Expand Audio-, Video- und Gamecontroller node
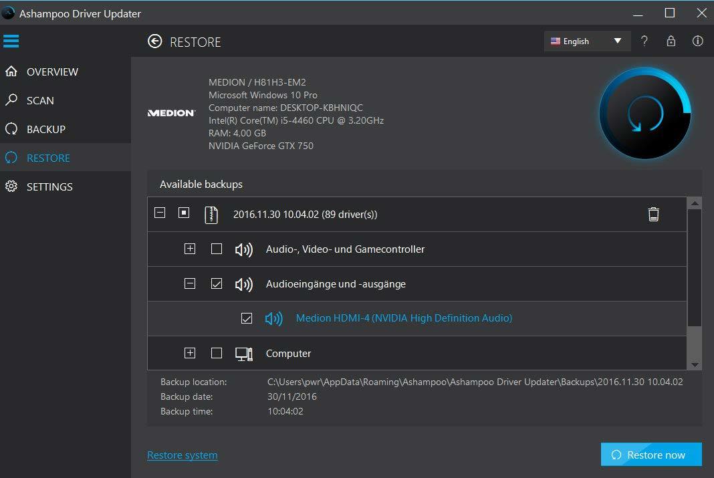 click(190, 249)
